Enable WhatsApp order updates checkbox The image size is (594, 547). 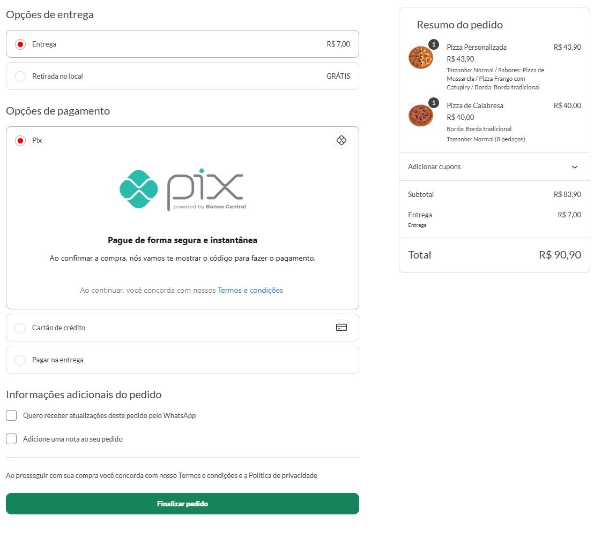[11, 415]
